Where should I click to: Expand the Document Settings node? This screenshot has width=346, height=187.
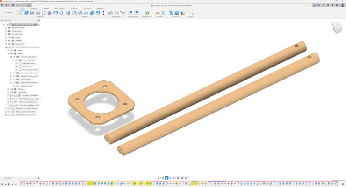coord(6,28)
